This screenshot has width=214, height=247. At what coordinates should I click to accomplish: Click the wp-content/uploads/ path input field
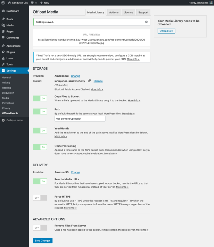(80, 119)
